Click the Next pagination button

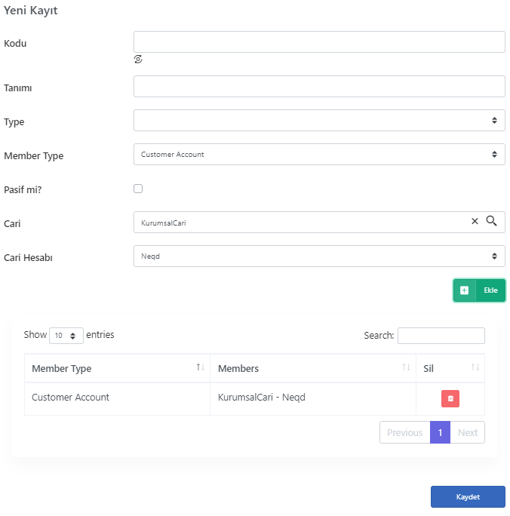click(467, 432)
